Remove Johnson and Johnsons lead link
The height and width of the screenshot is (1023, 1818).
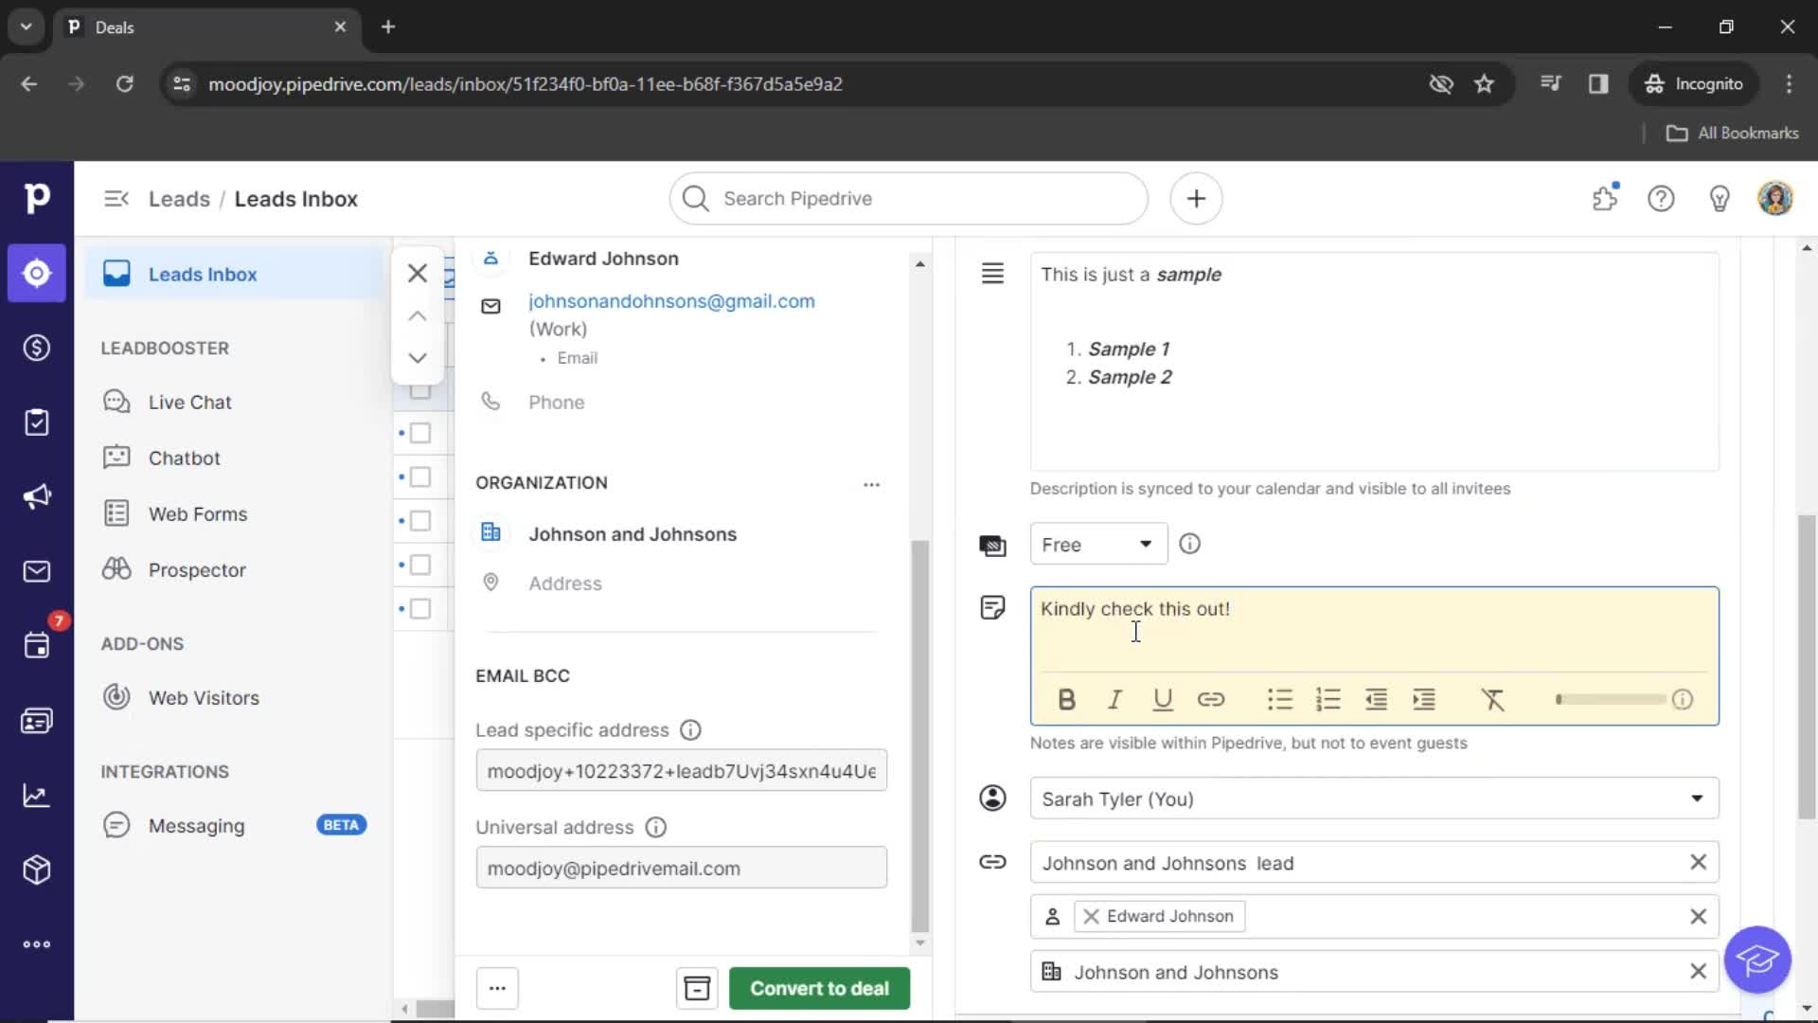[1696, 862]
